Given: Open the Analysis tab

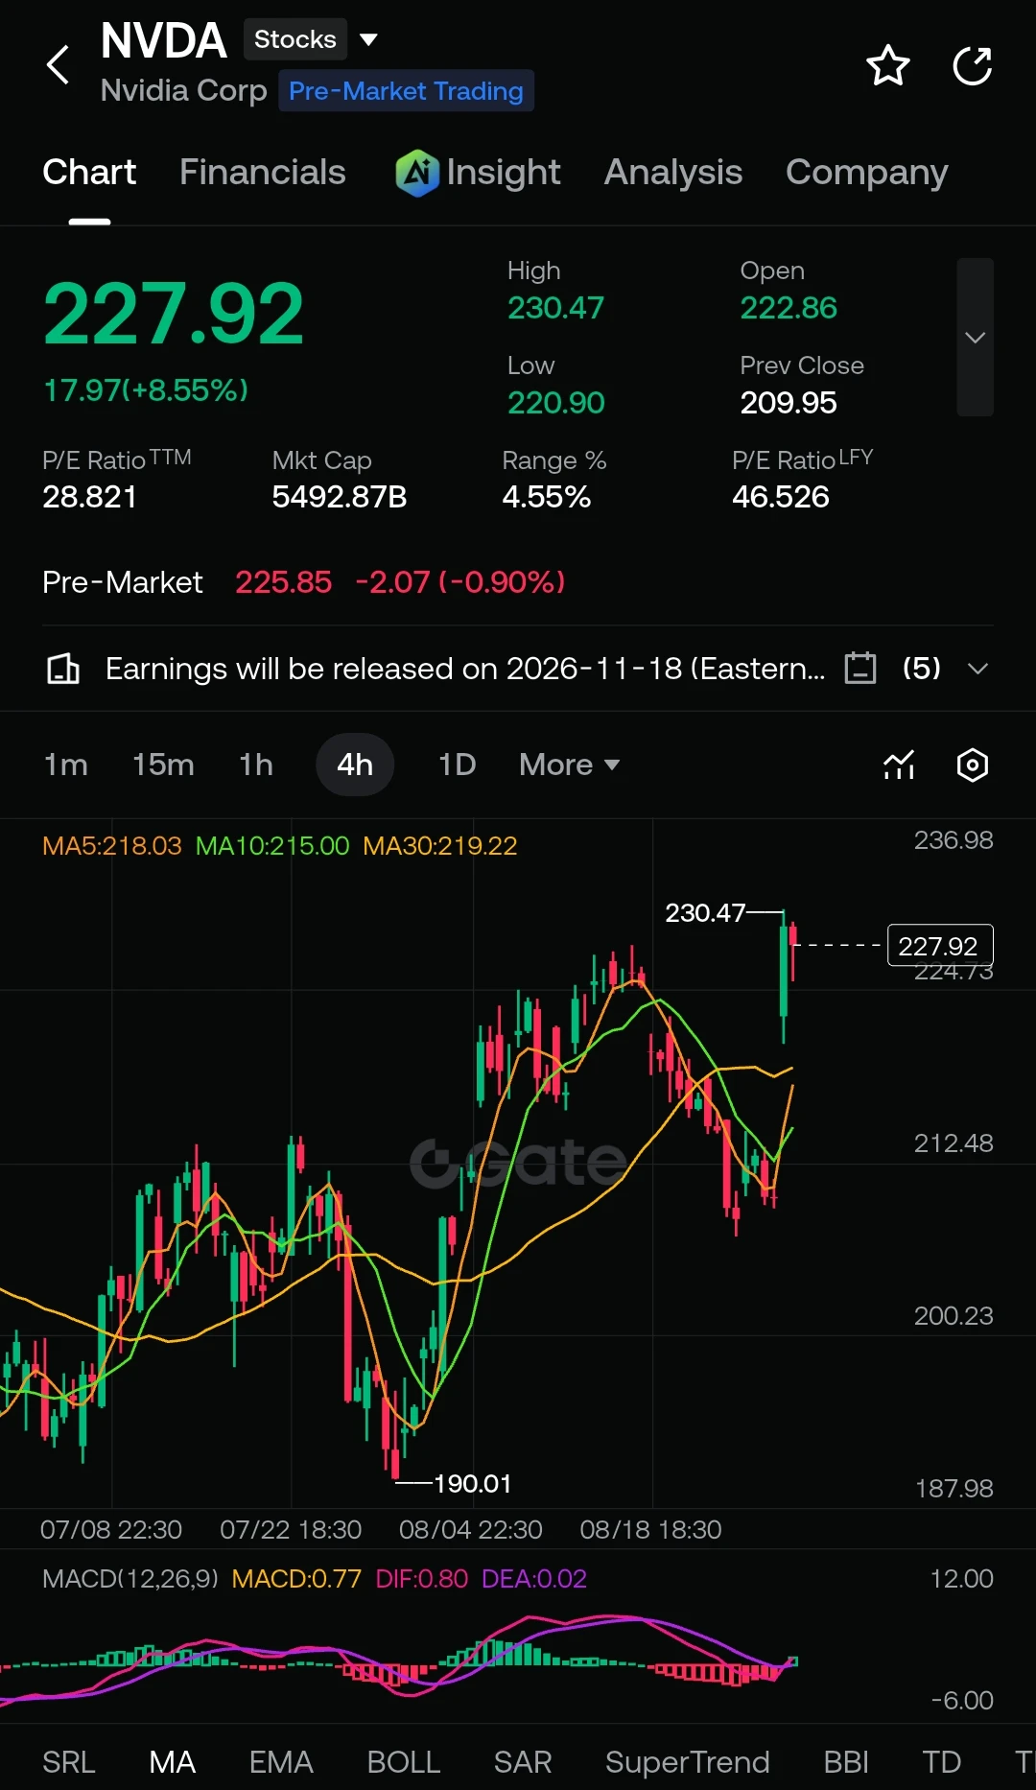Looking at the screenshot, I should pos(672,173).
